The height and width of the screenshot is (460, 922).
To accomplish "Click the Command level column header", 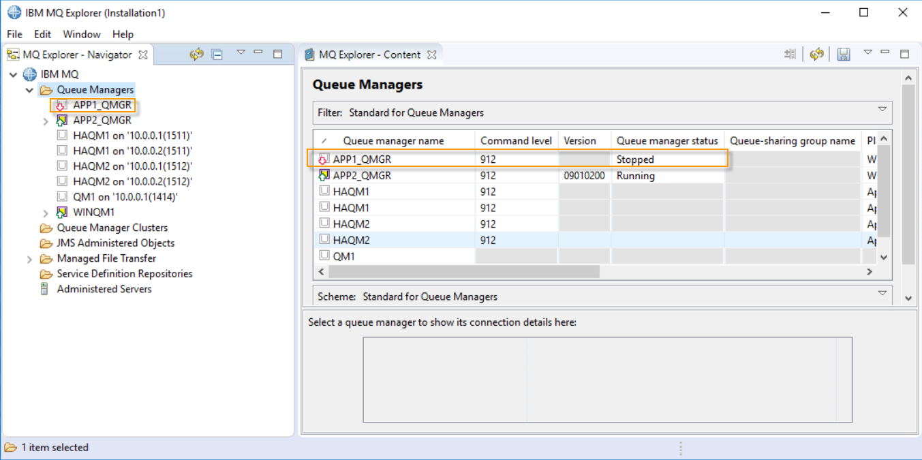I will (x=516, y=141).
